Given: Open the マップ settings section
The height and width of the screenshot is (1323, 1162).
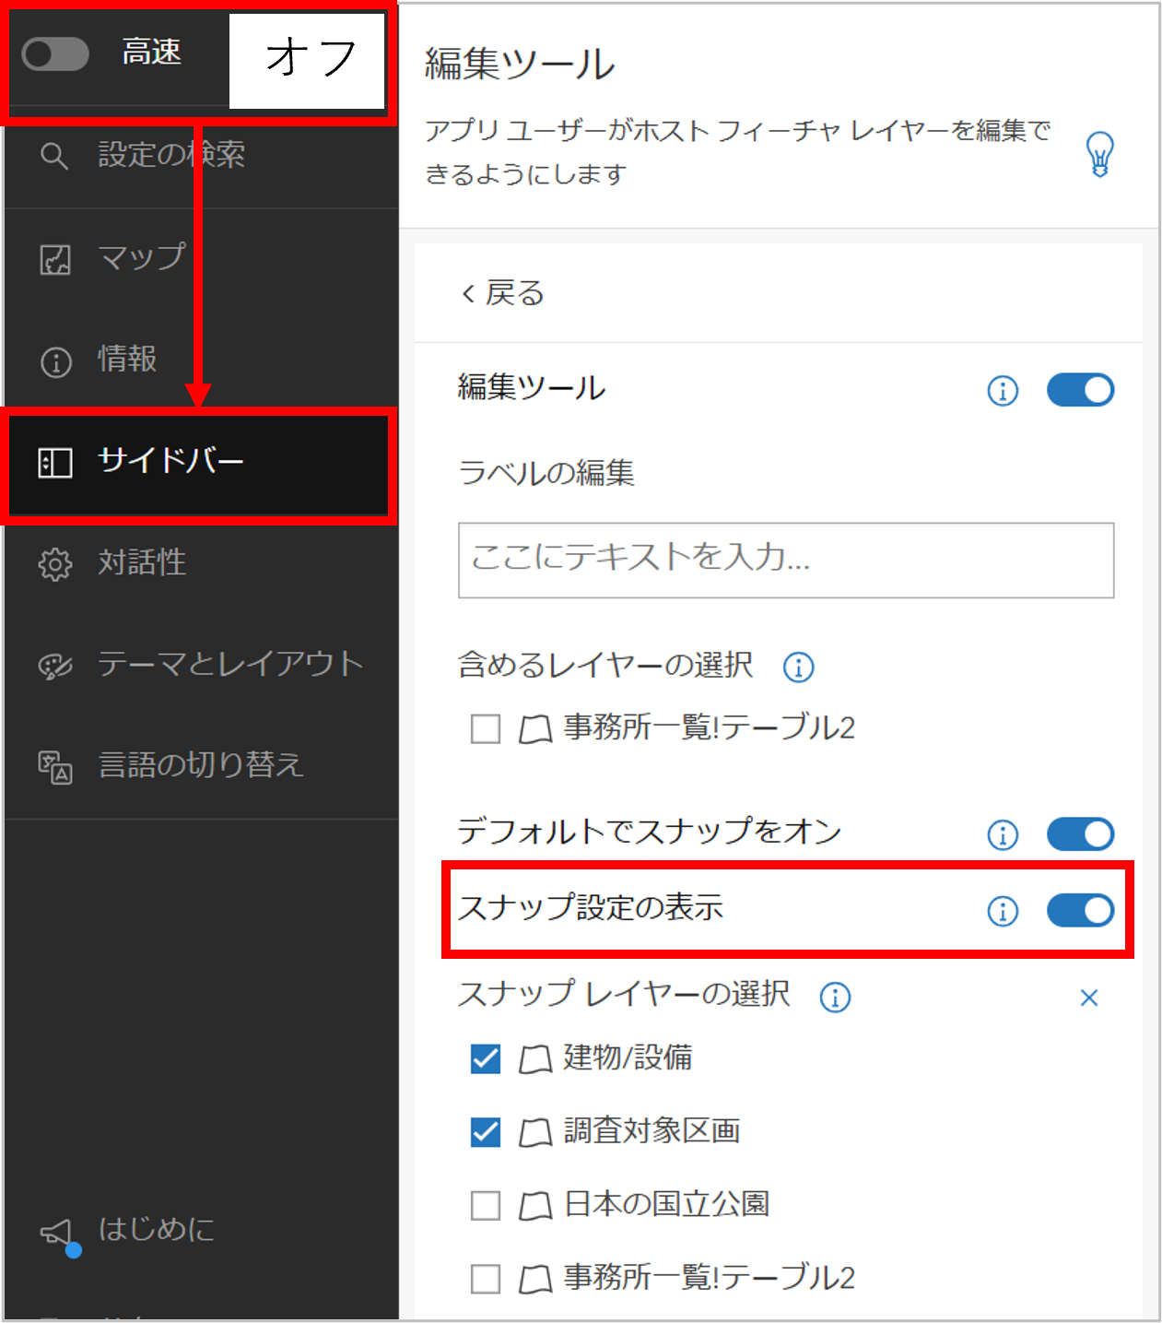Looking at the screenshot, I should tap(141, 258).
